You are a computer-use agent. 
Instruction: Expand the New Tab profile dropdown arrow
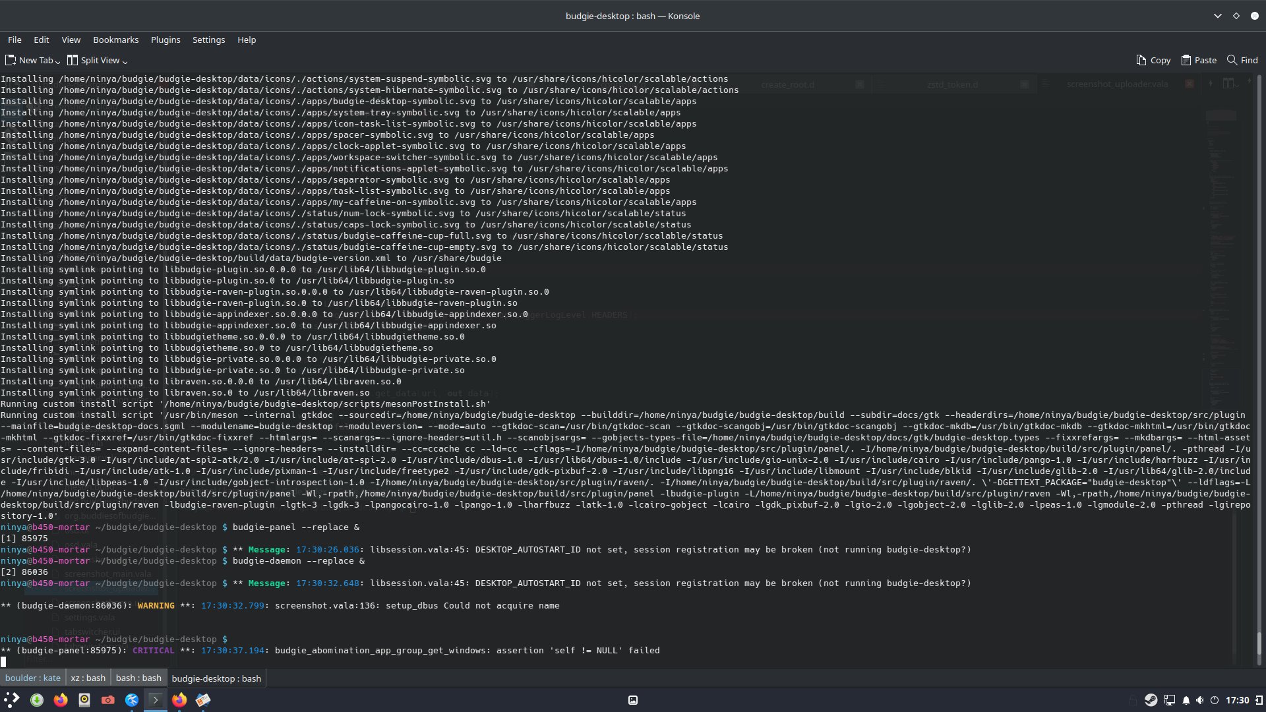[x=58, y=61]
